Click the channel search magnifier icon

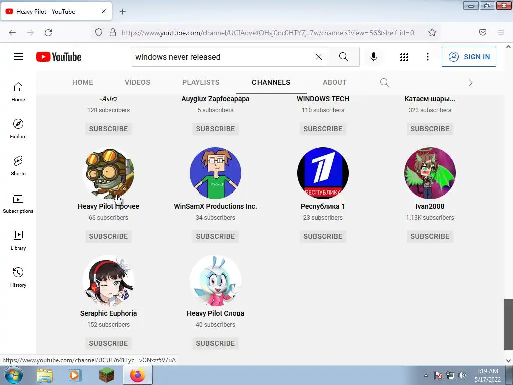(384, 83)
